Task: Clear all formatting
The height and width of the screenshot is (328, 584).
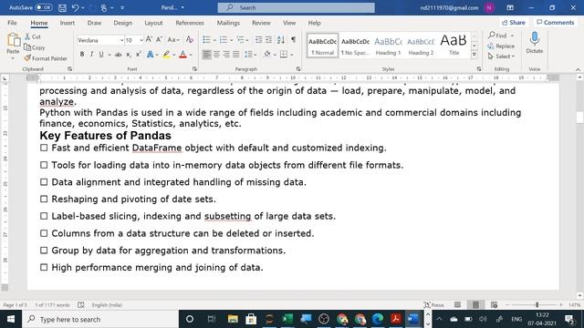Action: click(190, 40)
